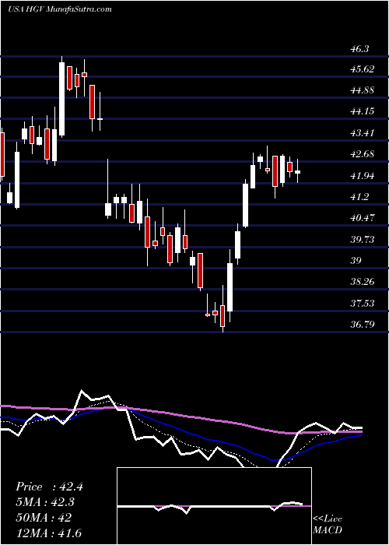Click the 44.88 price axis label
This screenshot has height=545, width=389.
pos(363,91)
